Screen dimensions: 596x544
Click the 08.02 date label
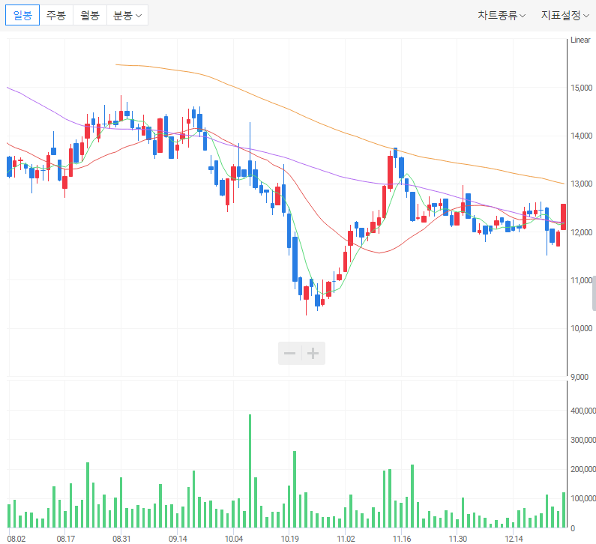tap(16, 539)
